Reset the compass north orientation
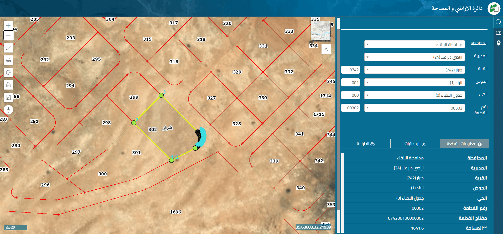Viewport: 503px width, 234px height. point(8,110)
